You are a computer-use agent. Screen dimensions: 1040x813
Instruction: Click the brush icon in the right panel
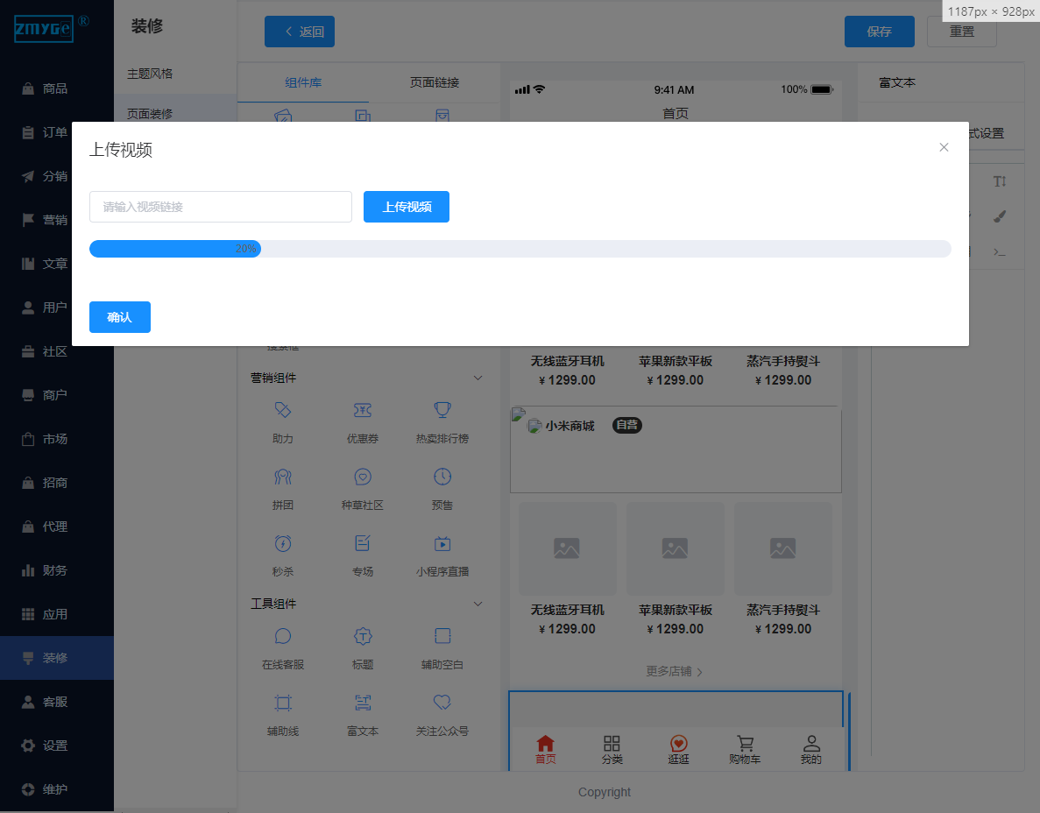point(1000,216)
